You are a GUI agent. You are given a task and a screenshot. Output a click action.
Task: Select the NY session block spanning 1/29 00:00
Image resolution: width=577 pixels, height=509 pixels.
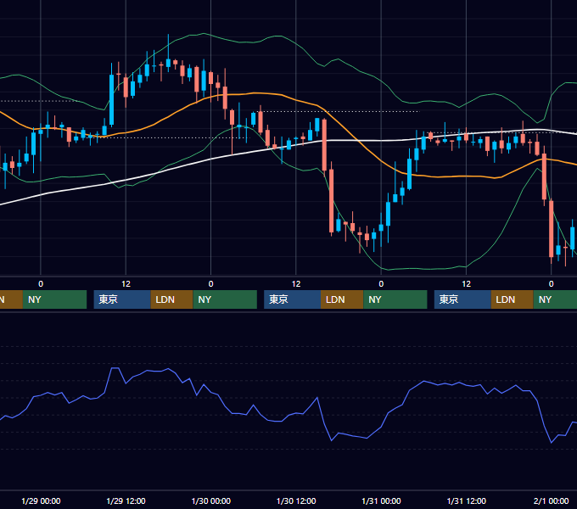[54, 299]
